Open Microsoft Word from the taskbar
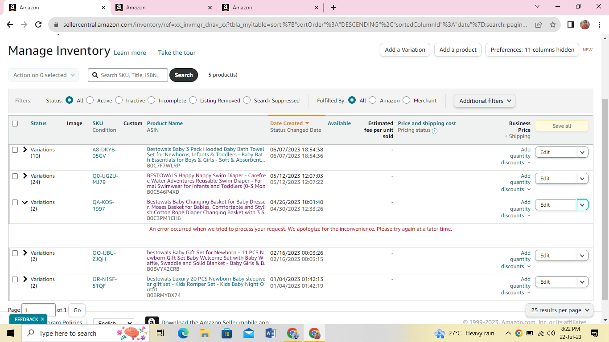609x342 pixels. click(x=271, y=333)
